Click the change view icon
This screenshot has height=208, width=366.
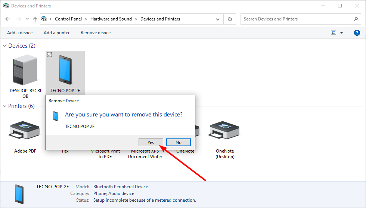point(334,33)
